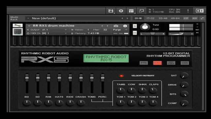Click the Tune knob
This screenshot has height=119, width=211.
(x=145, y=27)
